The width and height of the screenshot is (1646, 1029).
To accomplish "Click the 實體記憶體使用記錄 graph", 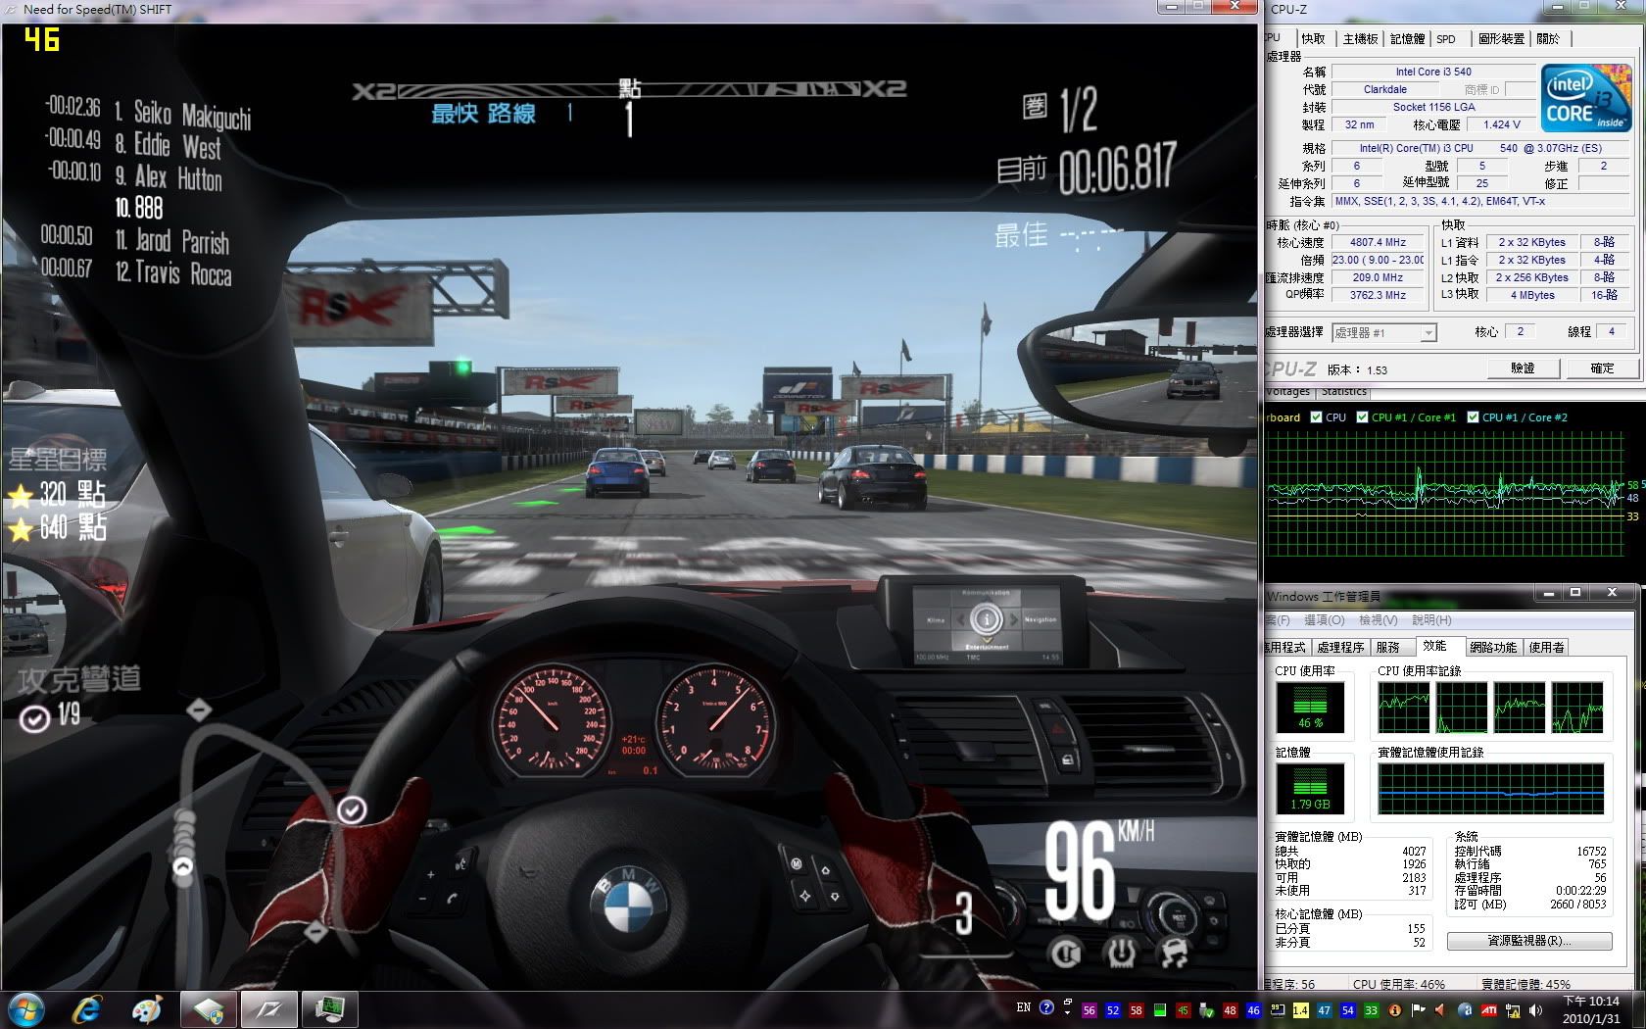I will [x=1490, y=789].
